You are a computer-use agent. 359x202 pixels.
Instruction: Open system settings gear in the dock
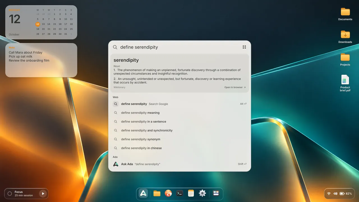point(202,193)
